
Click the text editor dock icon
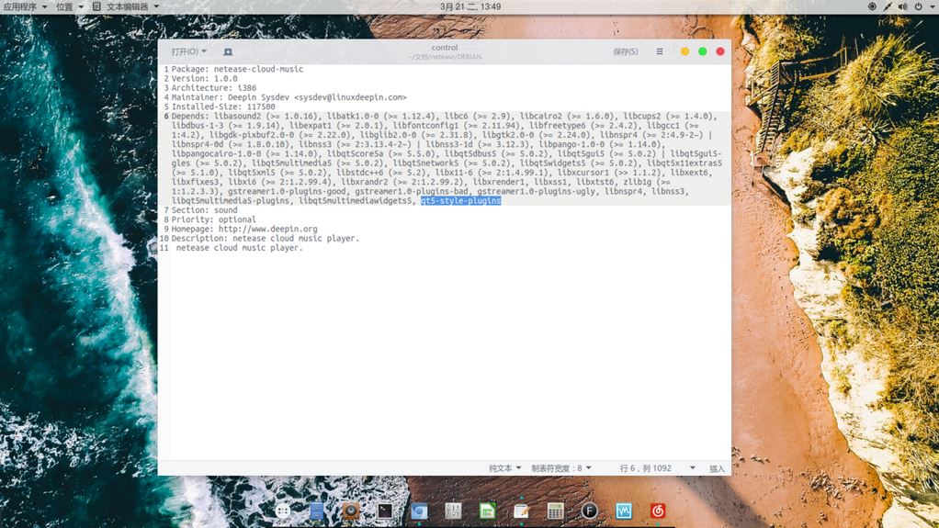point(522,511)
